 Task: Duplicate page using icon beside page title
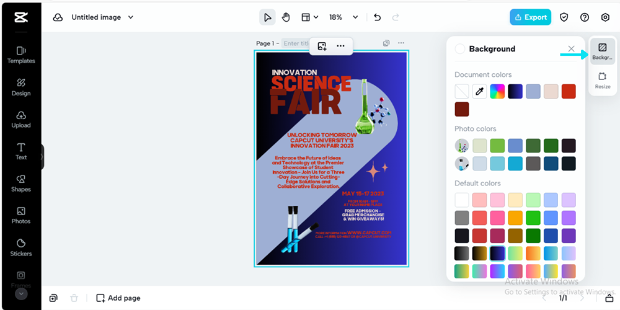pyautogui.click(x=386, y=43)
